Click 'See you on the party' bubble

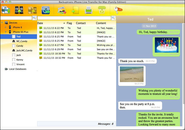(140, 106)
